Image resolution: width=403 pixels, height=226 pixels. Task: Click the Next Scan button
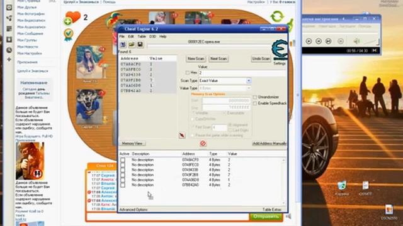[219, 58]
